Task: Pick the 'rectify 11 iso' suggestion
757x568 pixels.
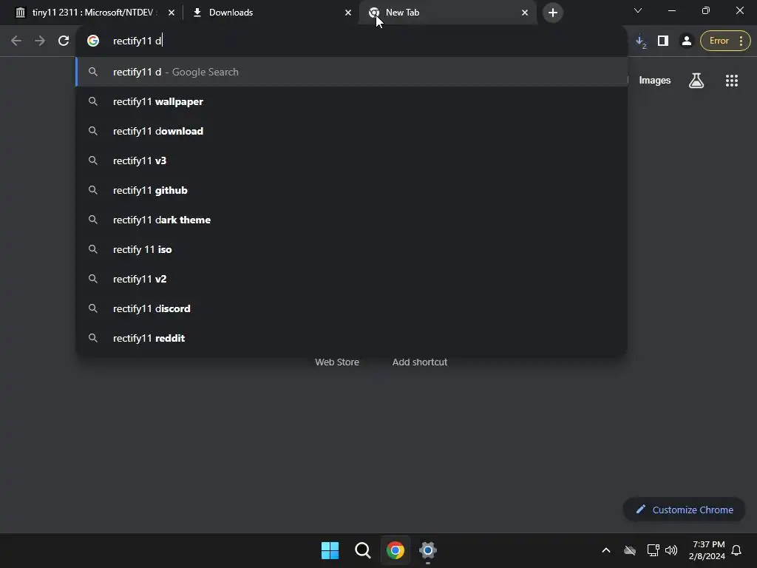Action: [x=352, y=249]
